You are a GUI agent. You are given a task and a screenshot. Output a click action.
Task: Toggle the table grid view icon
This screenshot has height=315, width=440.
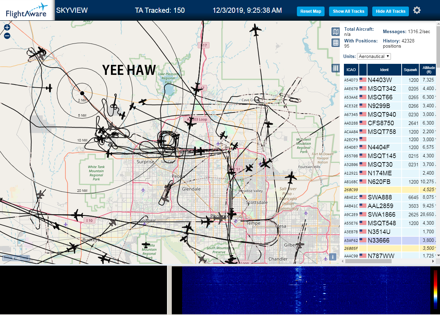click(336, 43)
